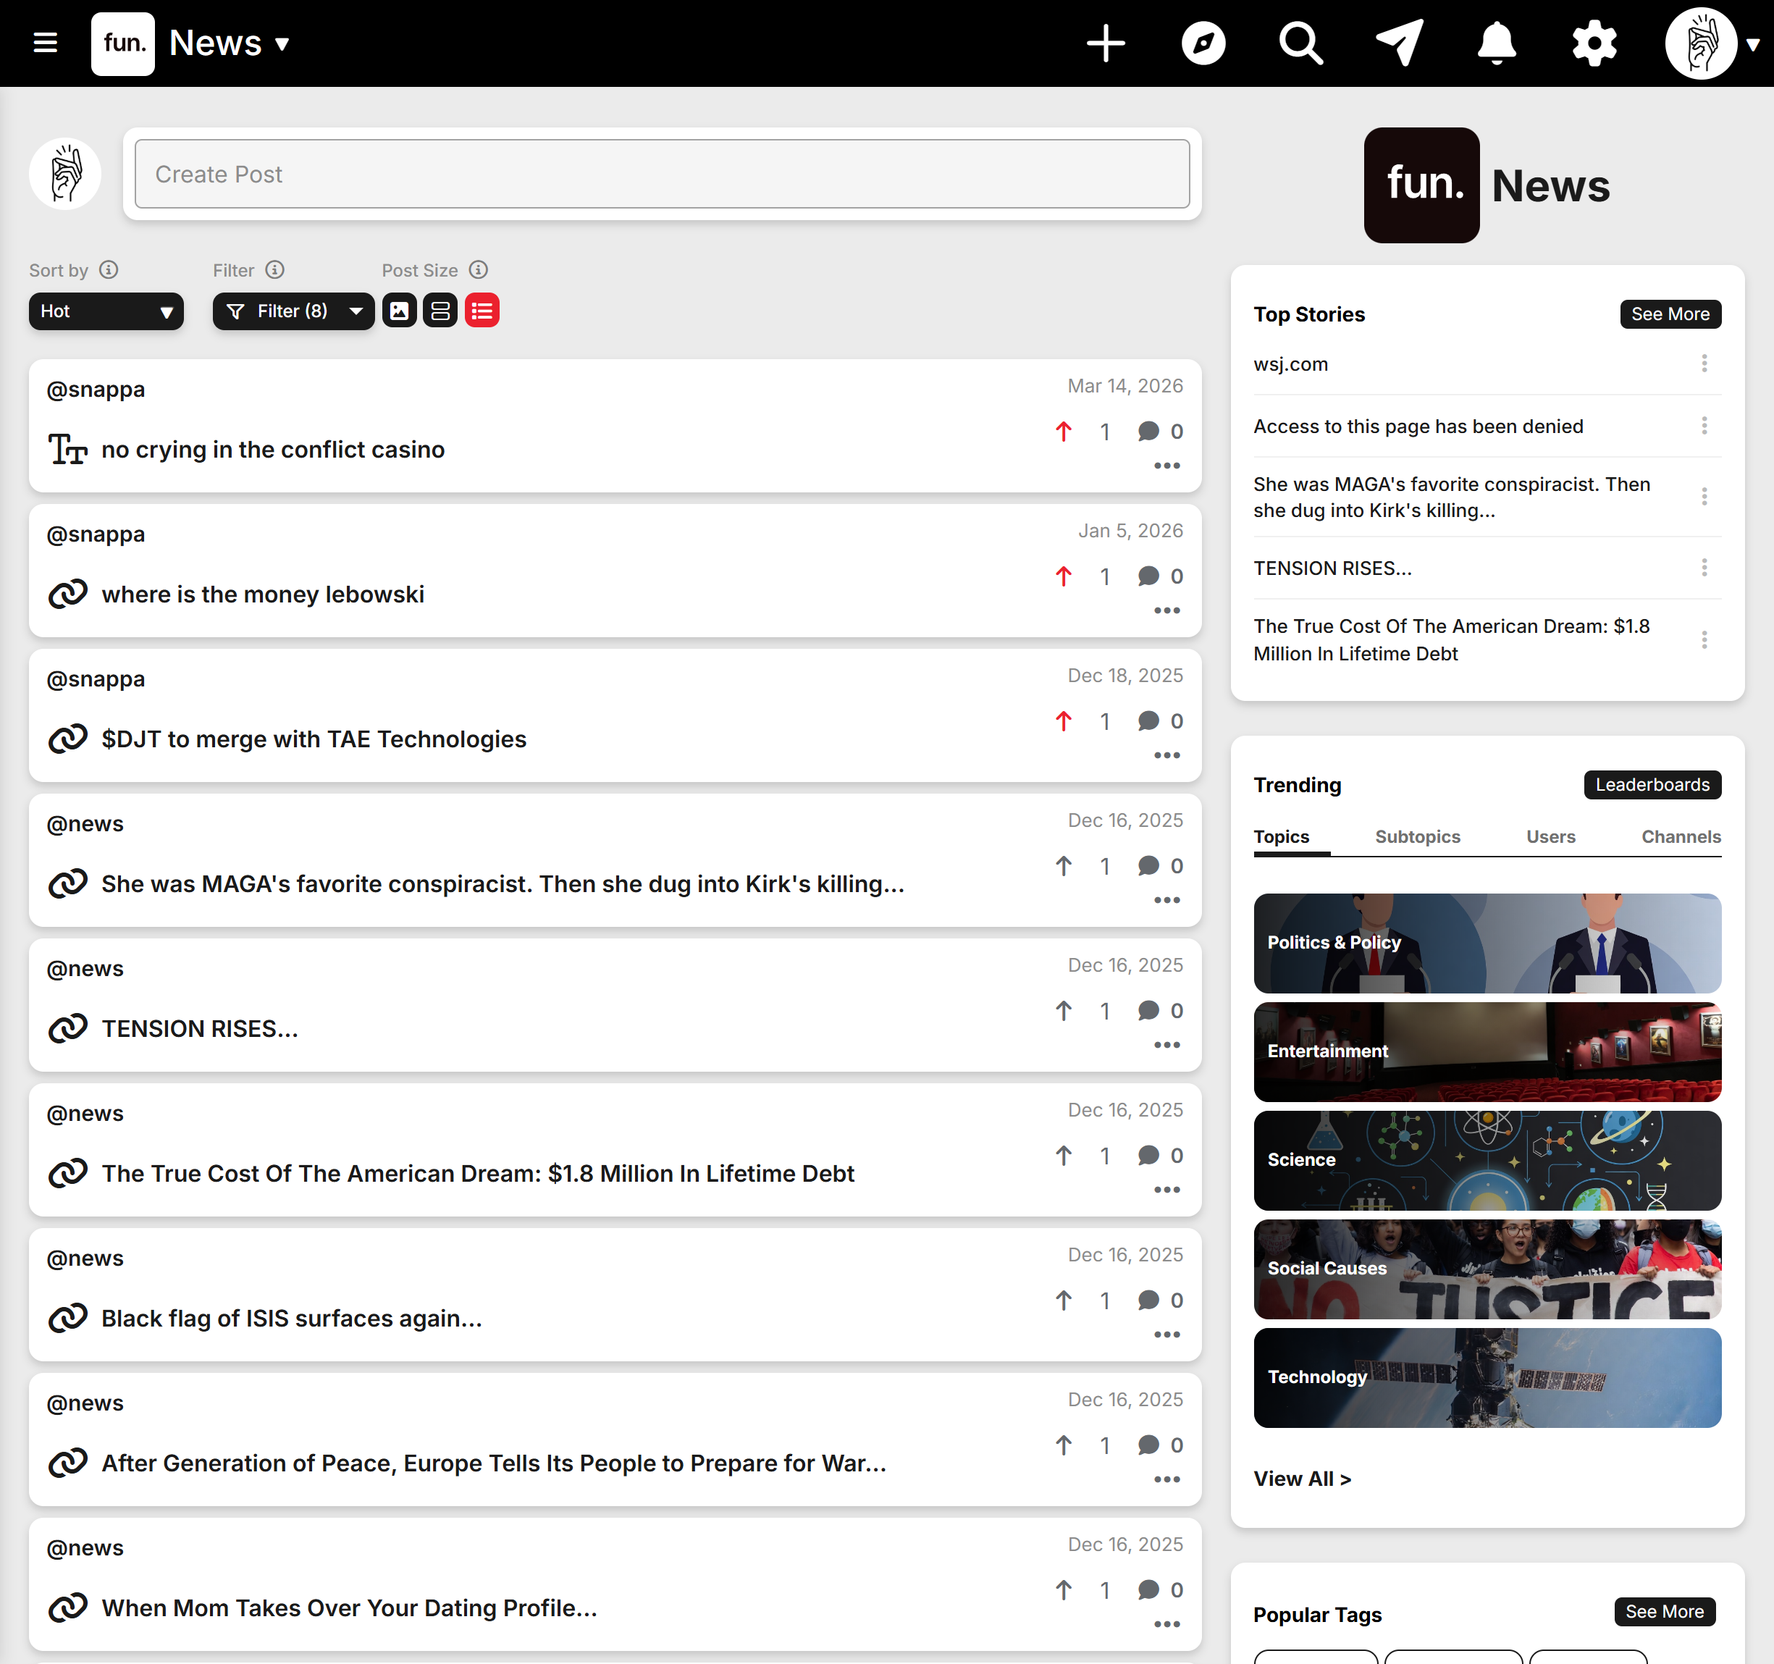
Task: Open the Science topic thumbnail
Action: click(x=1487, y=1160)
